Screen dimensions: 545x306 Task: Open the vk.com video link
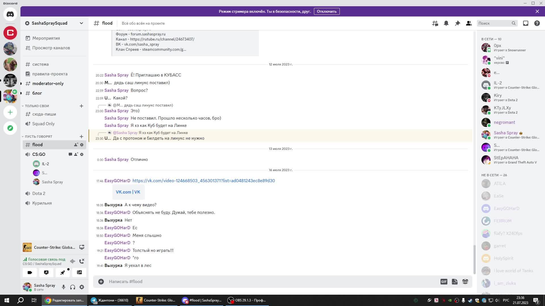click(x=204, y=181)
